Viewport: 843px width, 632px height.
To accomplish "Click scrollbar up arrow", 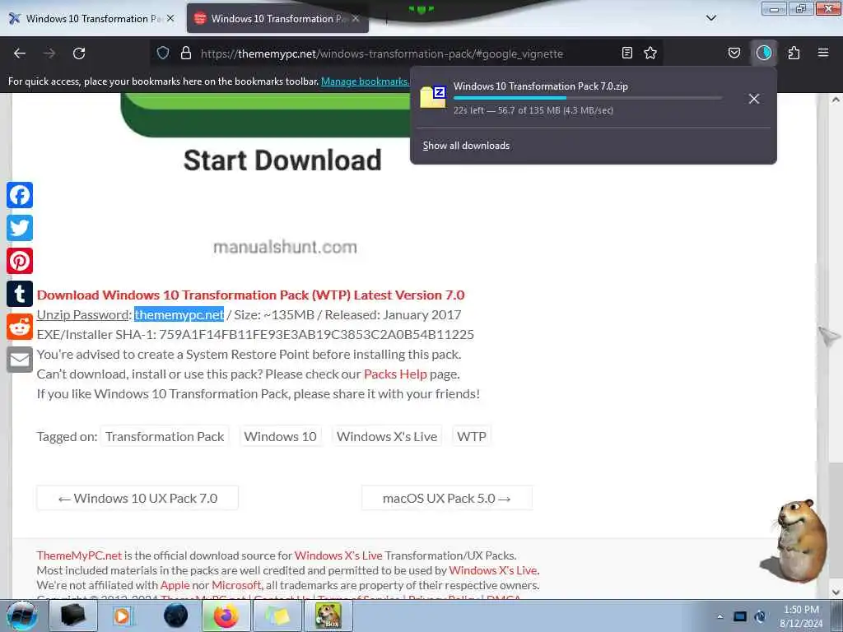I will (836, 100).
